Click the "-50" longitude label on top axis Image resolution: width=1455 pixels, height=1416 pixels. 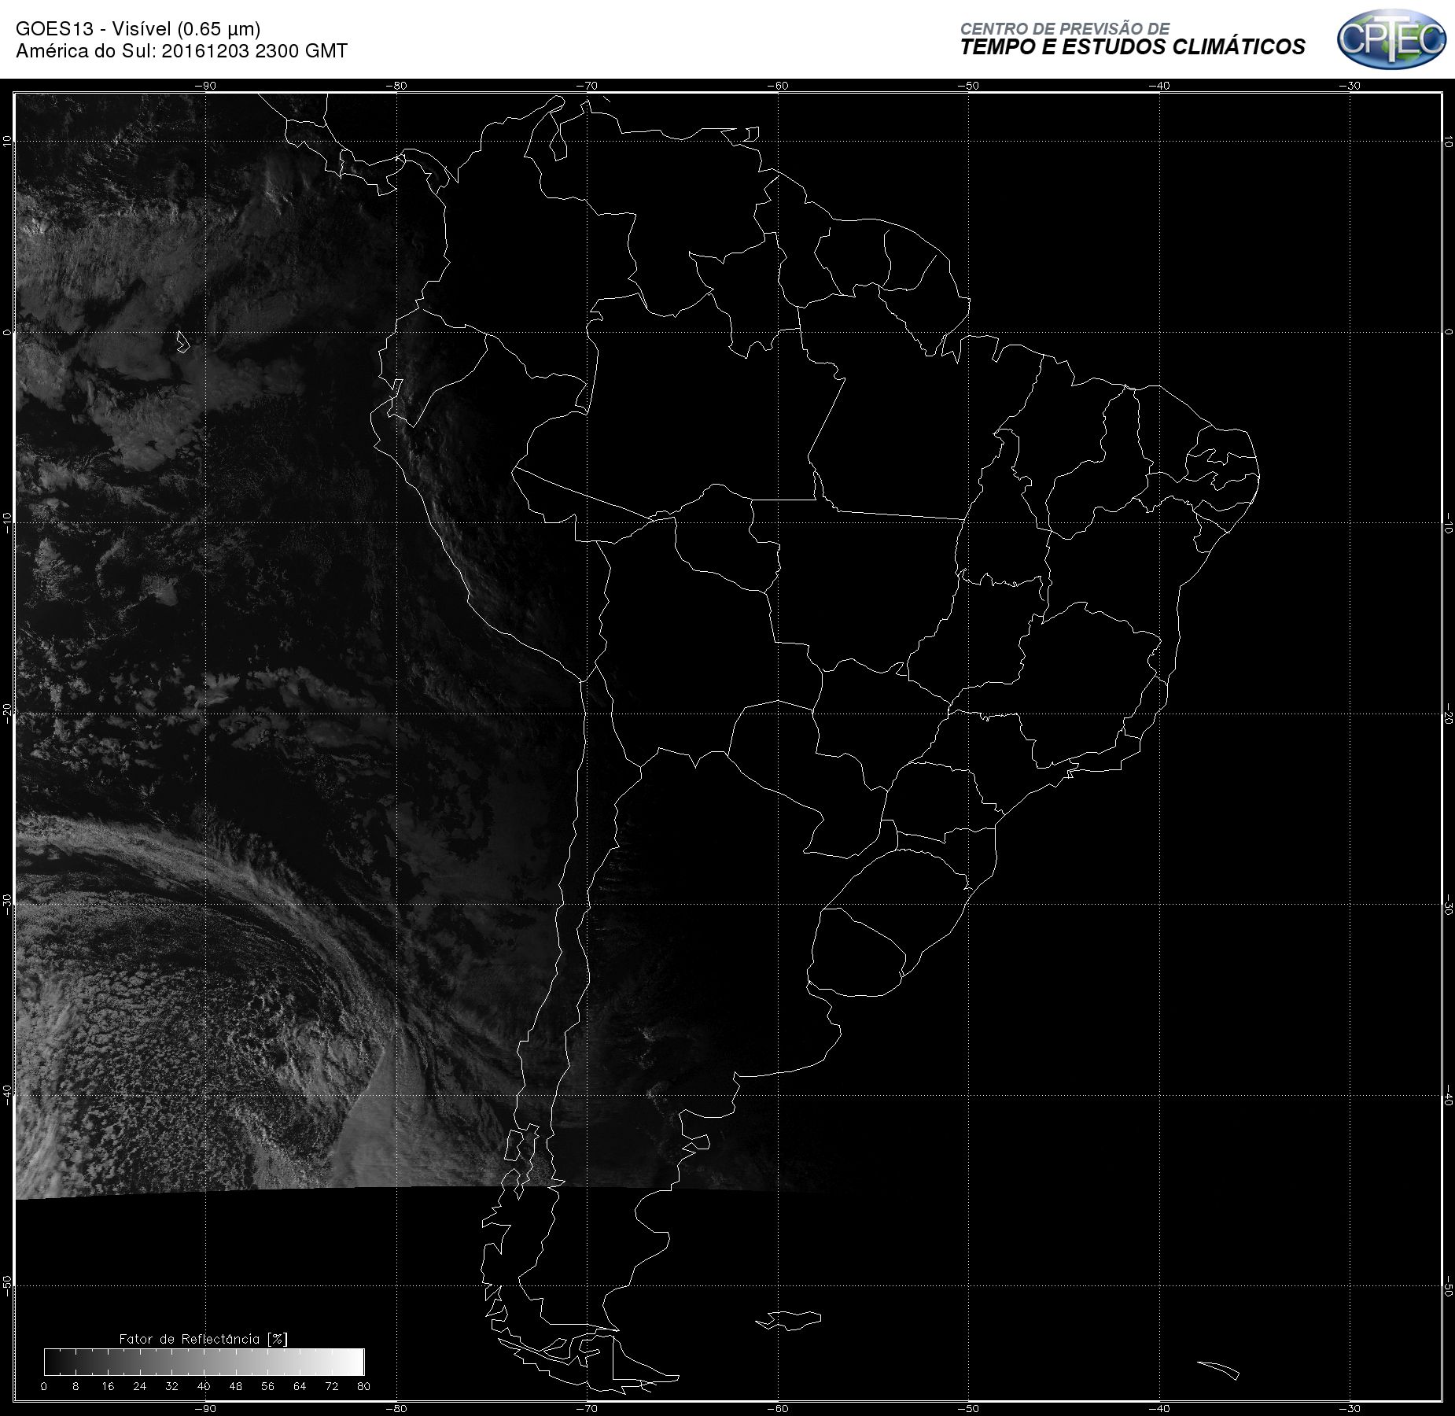(969, 86)
